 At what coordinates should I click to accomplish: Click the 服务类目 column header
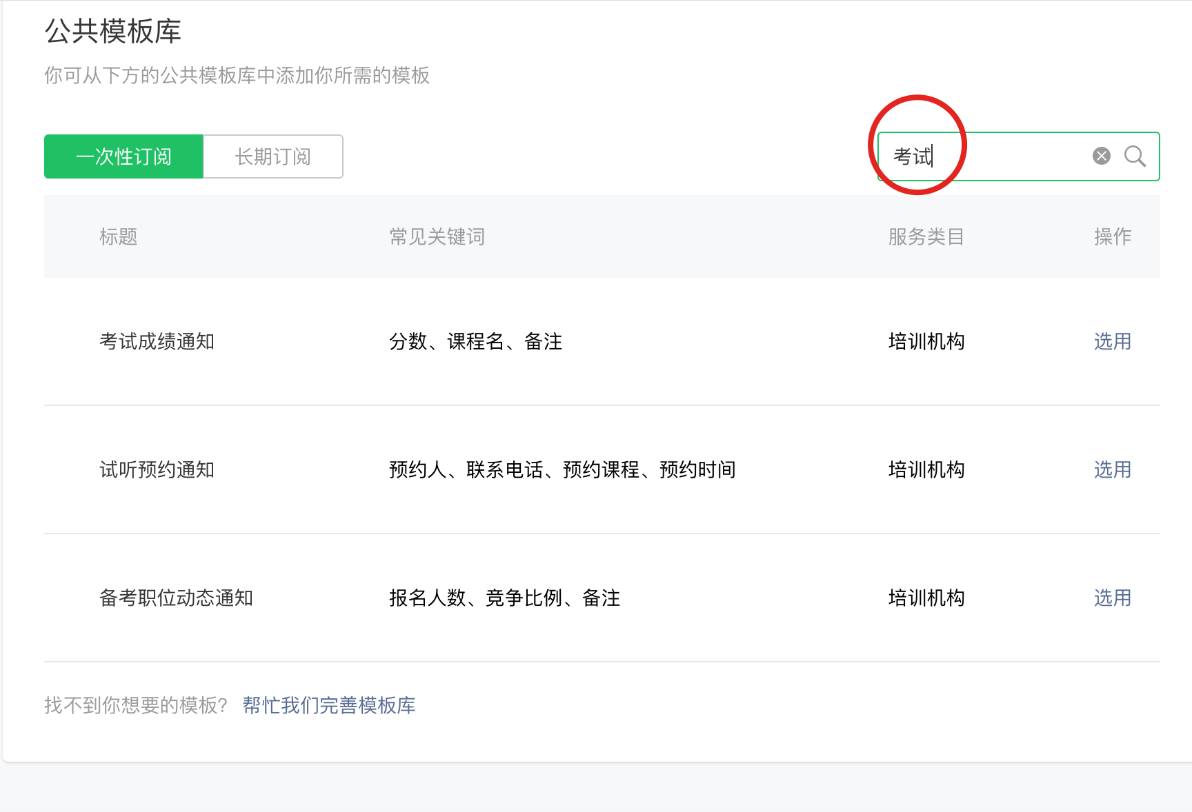coord(926,236)
